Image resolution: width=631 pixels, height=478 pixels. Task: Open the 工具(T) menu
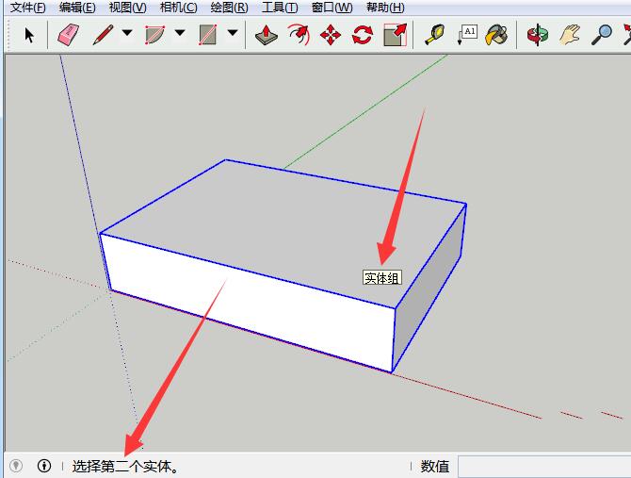point(280,8)
